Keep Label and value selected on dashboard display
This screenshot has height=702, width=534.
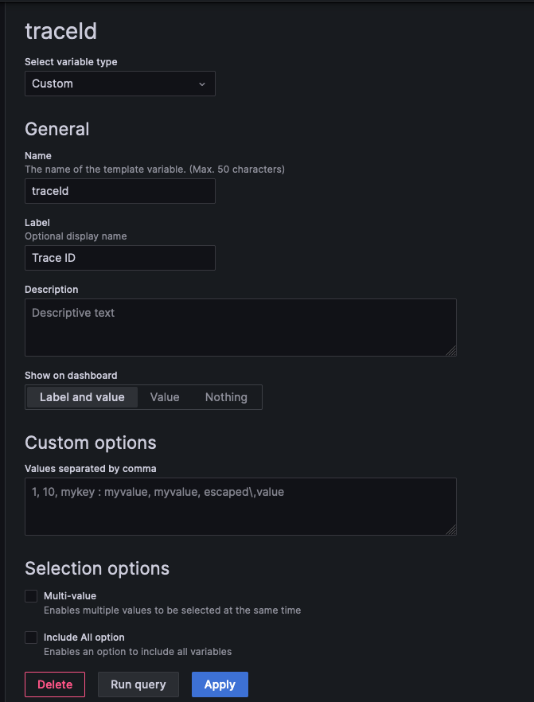81,396
